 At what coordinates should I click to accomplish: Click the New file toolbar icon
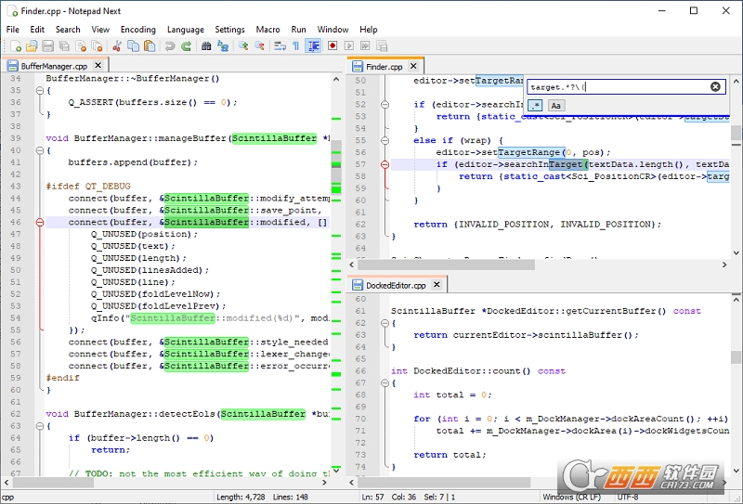point(14,45)
